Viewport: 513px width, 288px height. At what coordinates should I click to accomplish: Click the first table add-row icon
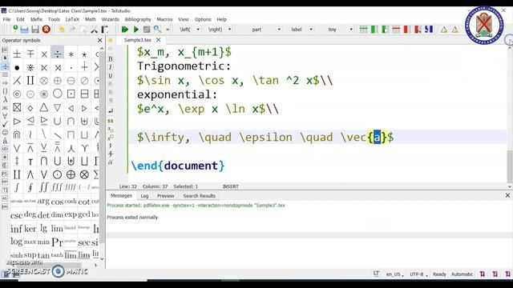363,30
